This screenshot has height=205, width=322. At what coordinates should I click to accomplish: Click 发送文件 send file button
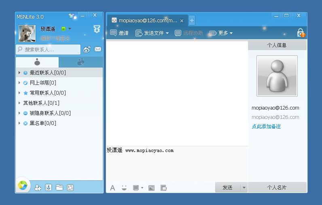tap(149, 33)
